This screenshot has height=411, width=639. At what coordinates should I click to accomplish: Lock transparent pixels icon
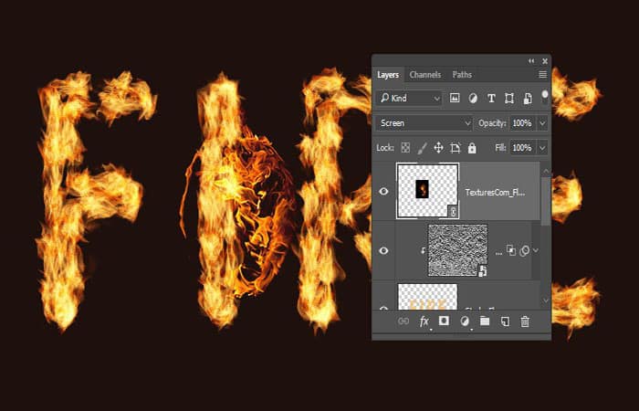click(x=405, y=148)
